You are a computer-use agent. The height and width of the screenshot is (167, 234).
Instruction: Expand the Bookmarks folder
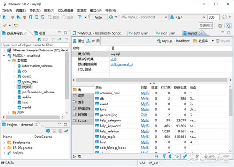coord(4,143)
